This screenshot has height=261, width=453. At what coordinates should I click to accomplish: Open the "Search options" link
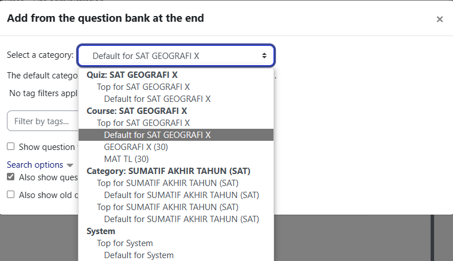click(x=35, y=165)
